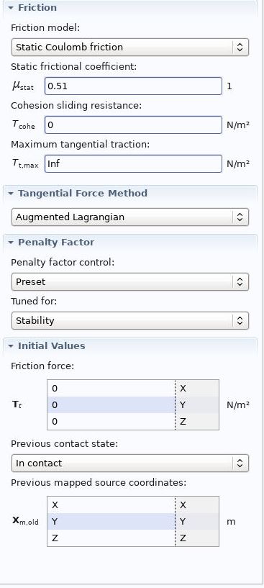264x588 pixels.
Task: Click the cohesion sliding resistance field
Action: coord(133,125)
